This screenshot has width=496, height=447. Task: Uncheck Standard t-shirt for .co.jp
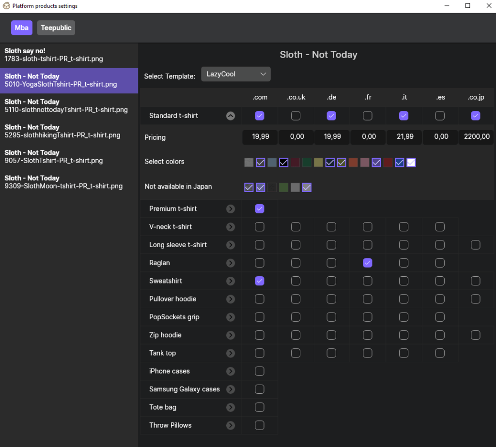coord(476,116)
